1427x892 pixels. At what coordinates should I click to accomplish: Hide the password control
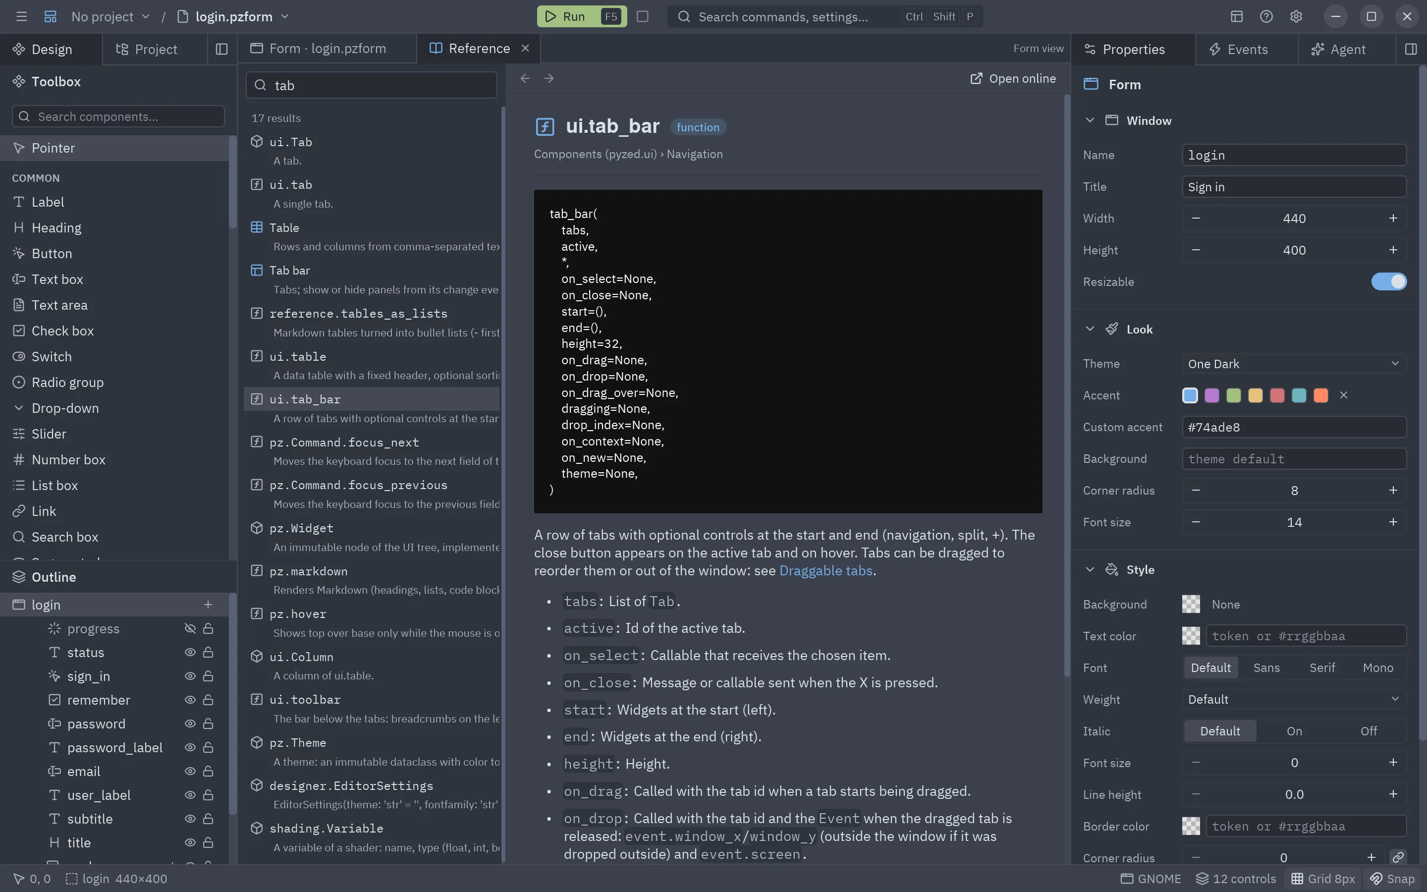click(x=190, y=724)
